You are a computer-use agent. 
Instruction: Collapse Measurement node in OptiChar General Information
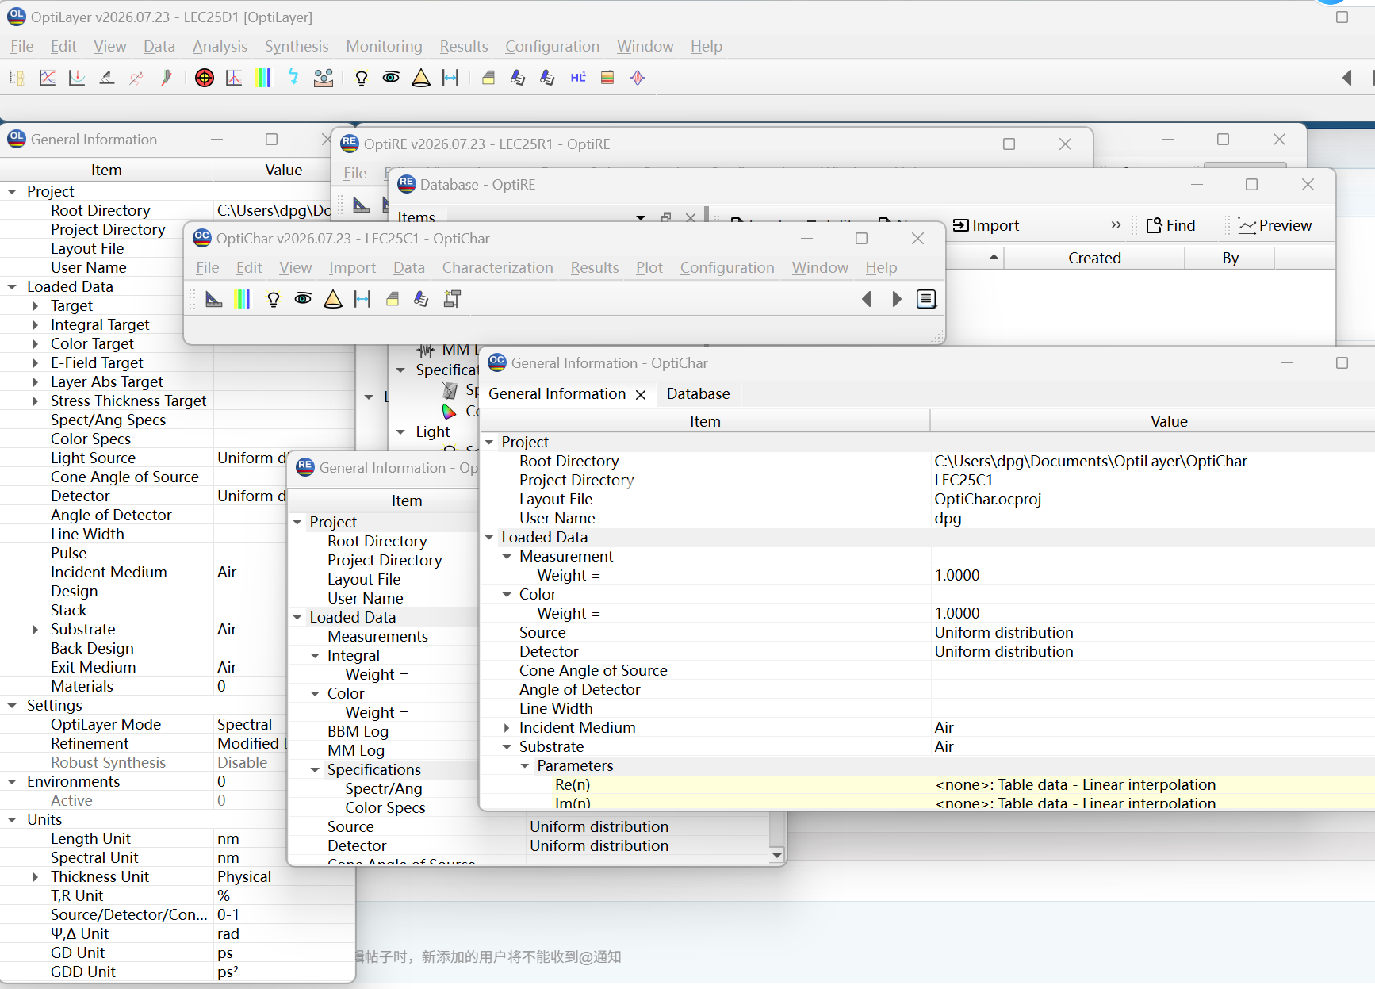point(507,557)
